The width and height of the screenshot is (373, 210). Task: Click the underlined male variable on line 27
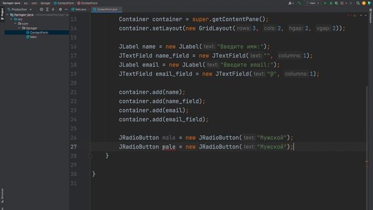tap(168, 147)
